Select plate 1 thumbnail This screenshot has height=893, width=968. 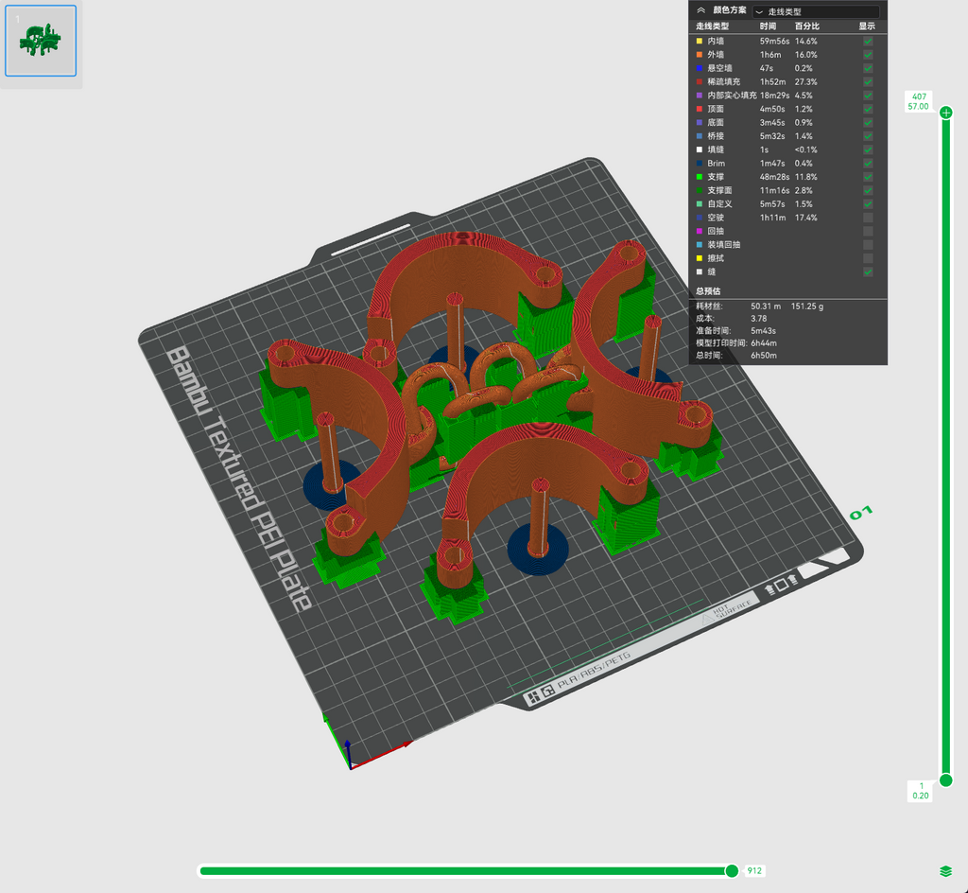point(41,41)
